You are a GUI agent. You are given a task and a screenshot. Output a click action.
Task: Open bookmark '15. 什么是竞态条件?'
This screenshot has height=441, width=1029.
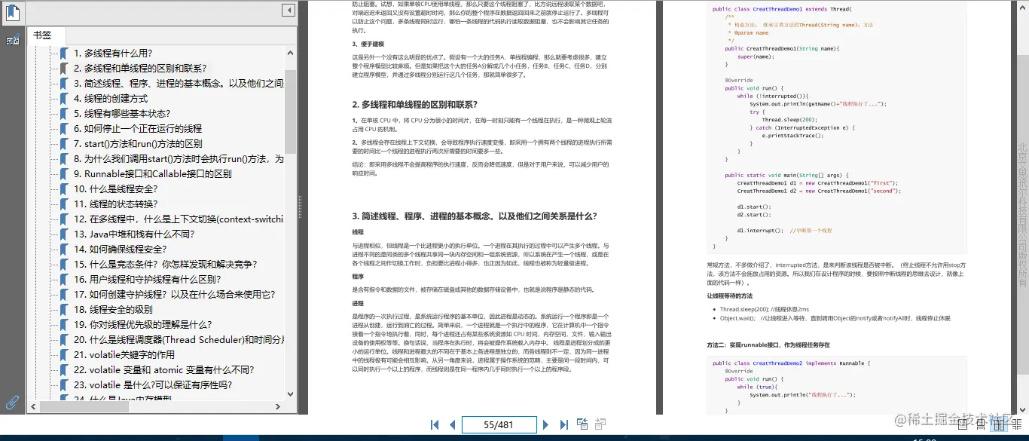[x=165, y=265]
